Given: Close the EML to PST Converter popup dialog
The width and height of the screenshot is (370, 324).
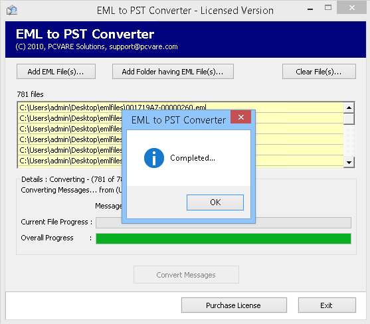Looking at the screenshot, I should click(x=240, y=117).
